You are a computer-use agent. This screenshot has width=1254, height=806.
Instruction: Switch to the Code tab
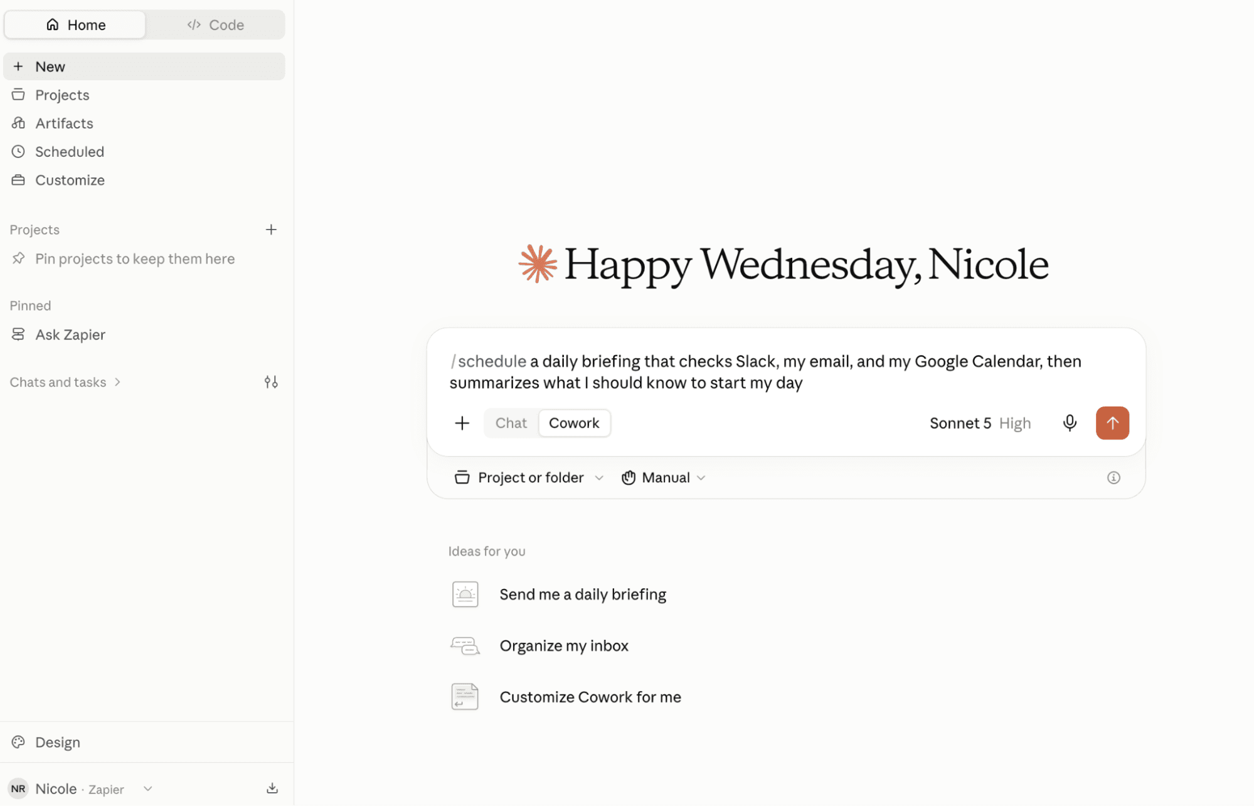click(x=215, y=25)
